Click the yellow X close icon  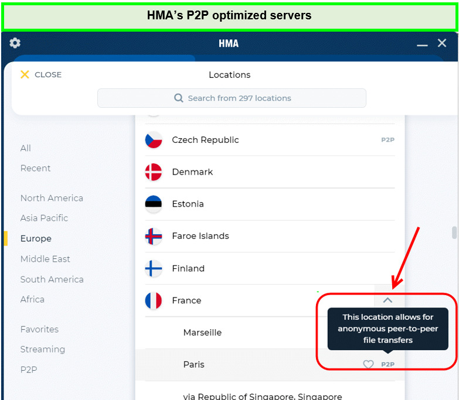pos(25,74)
